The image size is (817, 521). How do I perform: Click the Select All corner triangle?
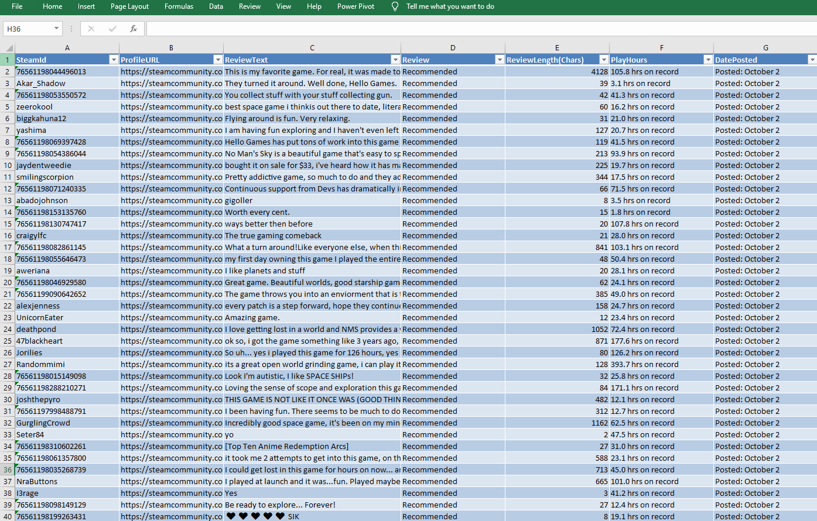(x=8, y=48)
